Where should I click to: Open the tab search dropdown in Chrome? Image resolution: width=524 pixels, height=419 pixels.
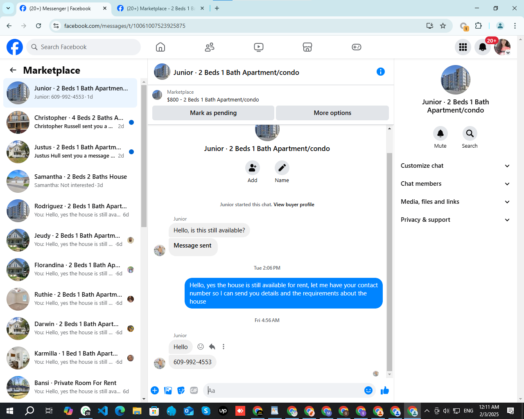8,8
